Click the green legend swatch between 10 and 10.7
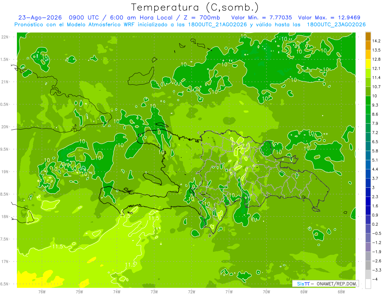Screen dimensions: 383x296 click(x=368, y=91)
